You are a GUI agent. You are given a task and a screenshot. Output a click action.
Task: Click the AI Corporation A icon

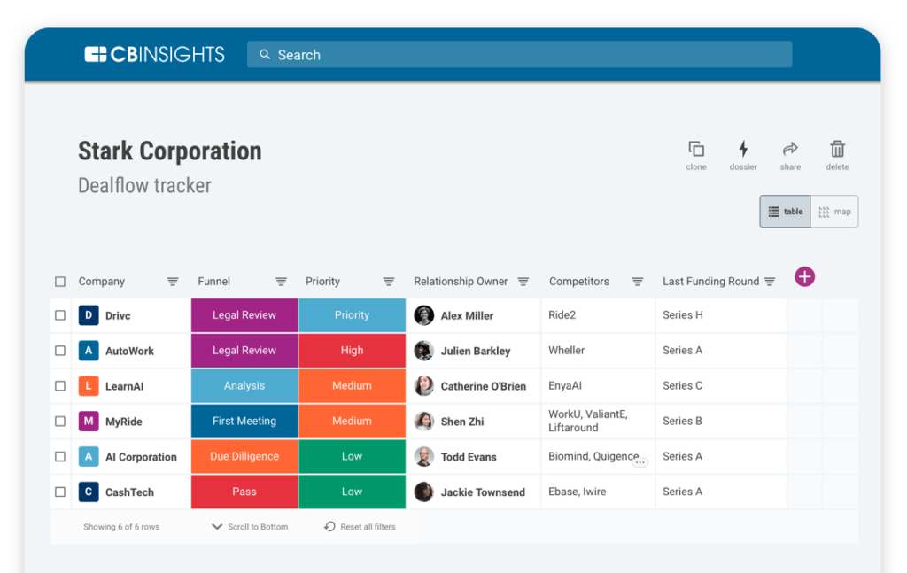coord(89,456)
